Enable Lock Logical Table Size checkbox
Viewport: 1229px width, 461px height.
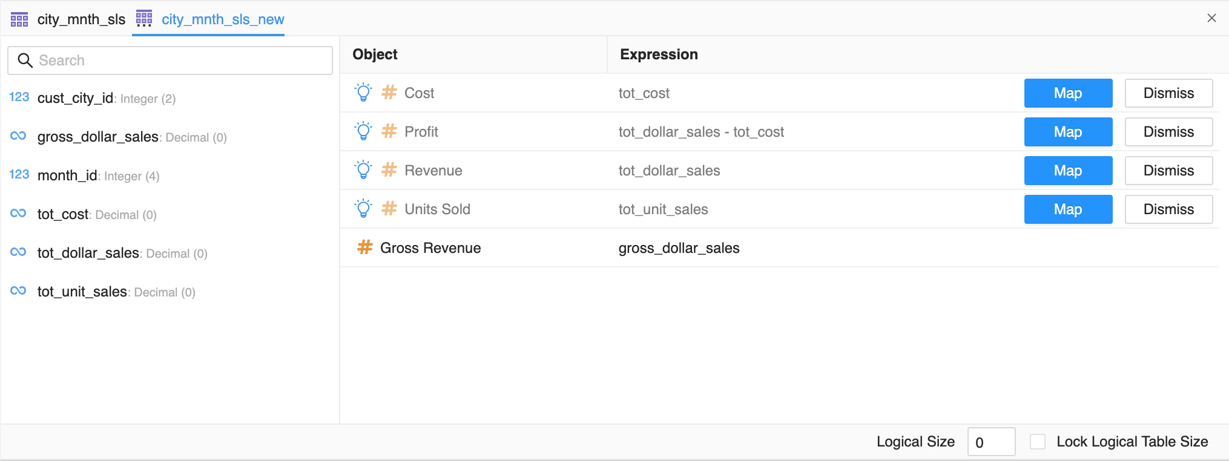[x=1037, y=442]
